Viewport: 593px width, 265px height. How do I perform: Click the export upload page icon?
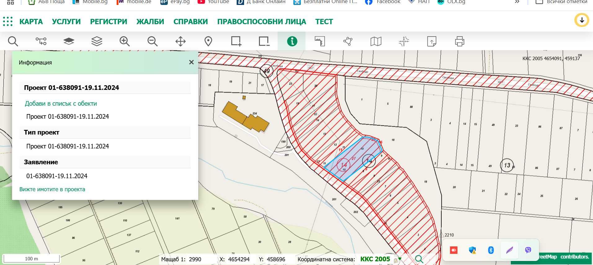click(x=432, y=41)
